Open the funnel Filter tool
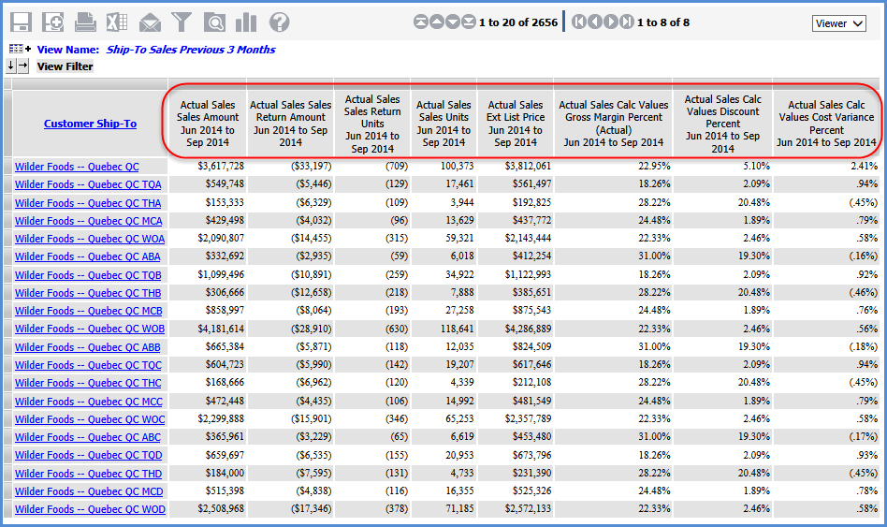This screenshot has width=887, height=527. [182, 22]
